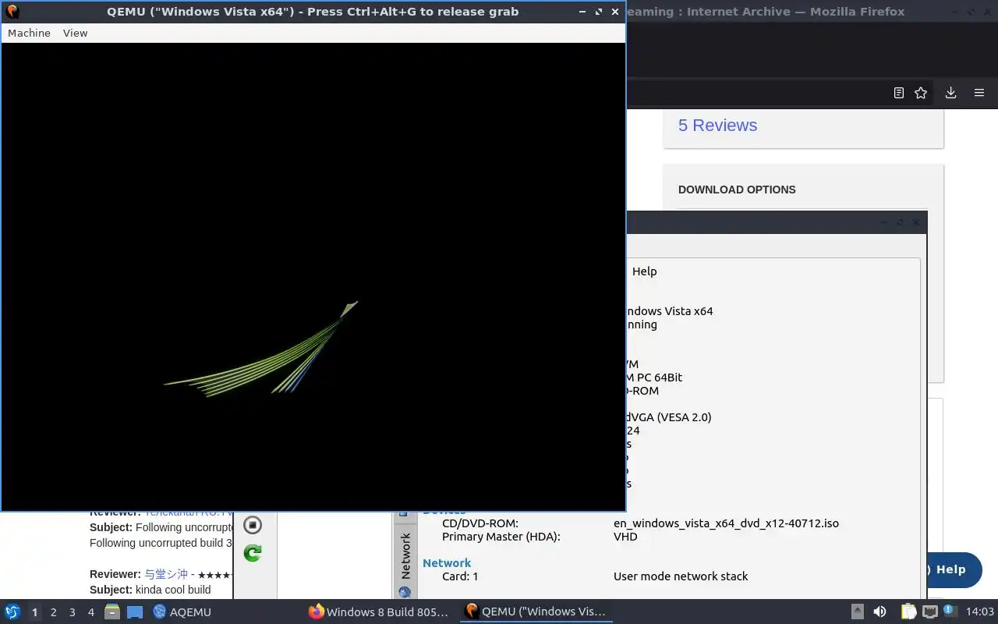Click the wired network tray icon
Viewport: 998px width, 624px height.
pyautogui.click(x=930, y=612)
